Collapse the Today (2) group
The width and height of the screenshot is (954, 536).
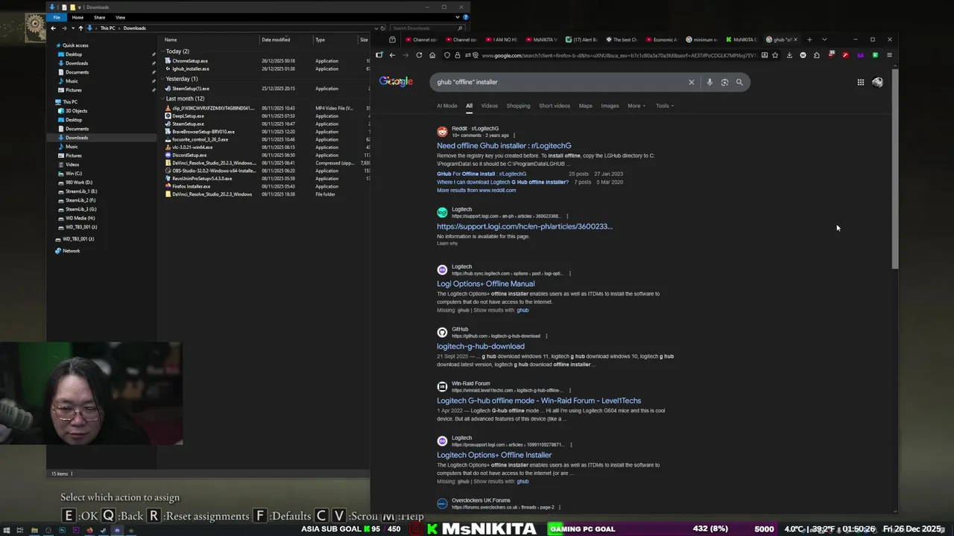point(162,51)
